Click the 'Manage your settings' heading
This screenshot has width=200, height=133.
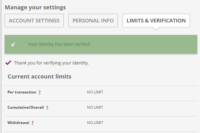tap(35, 7)
